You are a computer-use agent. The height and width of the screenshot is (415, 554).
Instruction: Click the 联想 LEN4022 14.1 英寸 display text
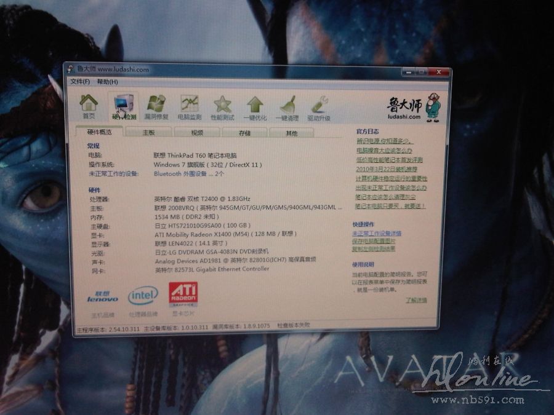click(191, 243)
